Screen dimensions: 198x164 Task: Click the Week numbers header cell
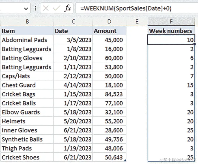coord(171,31)
